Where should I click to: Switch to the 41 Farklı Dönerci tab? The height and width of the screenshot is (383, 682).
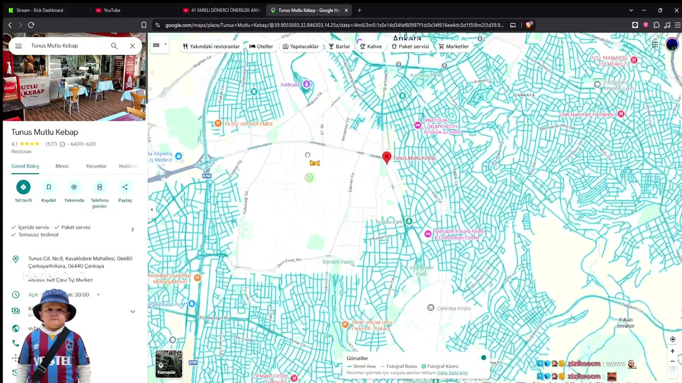pyautogui.click(x=221, y=10)
